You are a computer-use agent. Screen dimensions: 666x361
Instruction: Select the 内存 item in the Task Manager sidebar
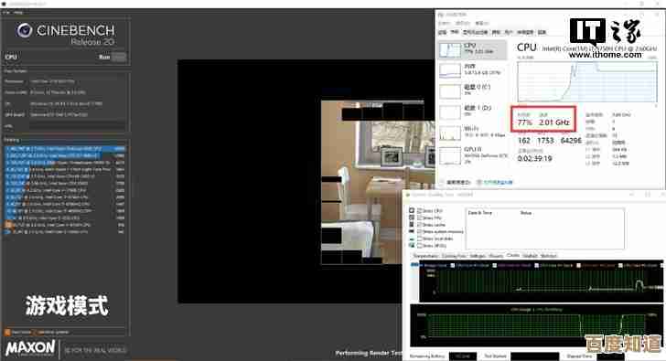pyautogui.click(x=473, y=70)
